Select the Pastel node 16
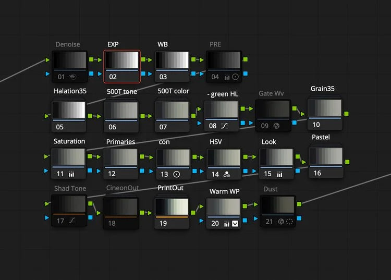This screenshot has width=391, height=280. pyautogui.click(x=326, y=162)
